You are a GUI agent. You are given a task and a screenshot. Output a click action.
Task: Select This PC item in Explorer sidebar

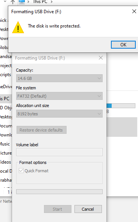(6, 98)
